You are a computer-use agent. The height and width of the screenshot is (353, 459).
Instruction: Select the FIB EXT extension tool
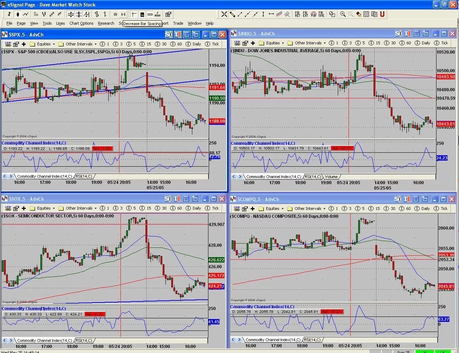coord(305,14)
